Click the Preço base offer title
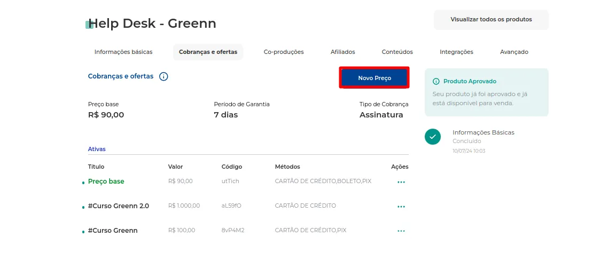 106,182
